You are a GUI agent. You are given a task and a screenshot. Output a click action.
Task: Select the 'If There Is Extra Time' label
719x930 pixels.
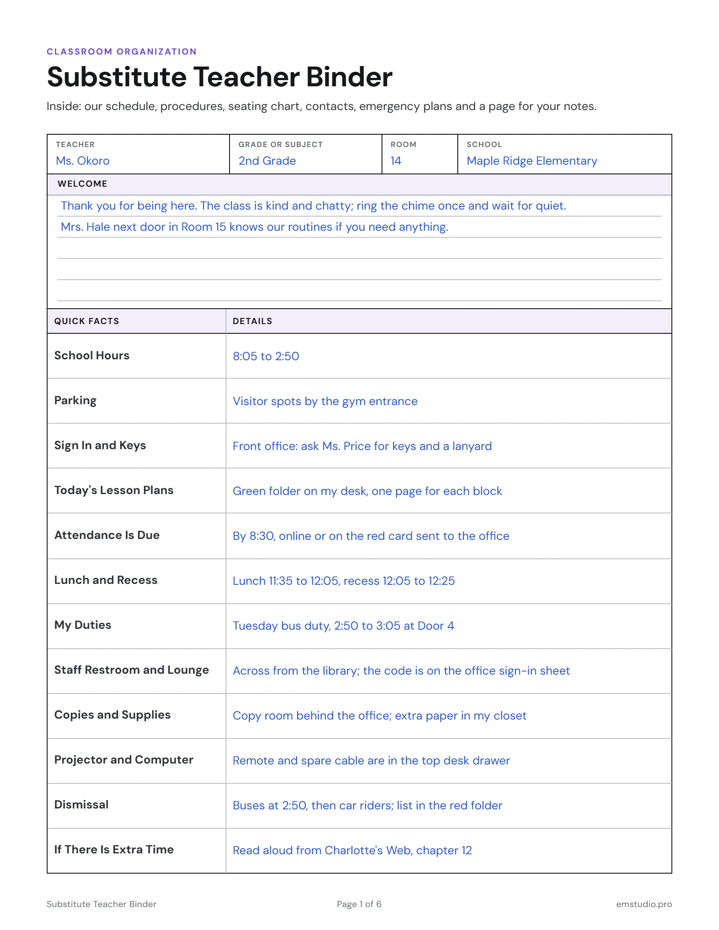point(114,849)
